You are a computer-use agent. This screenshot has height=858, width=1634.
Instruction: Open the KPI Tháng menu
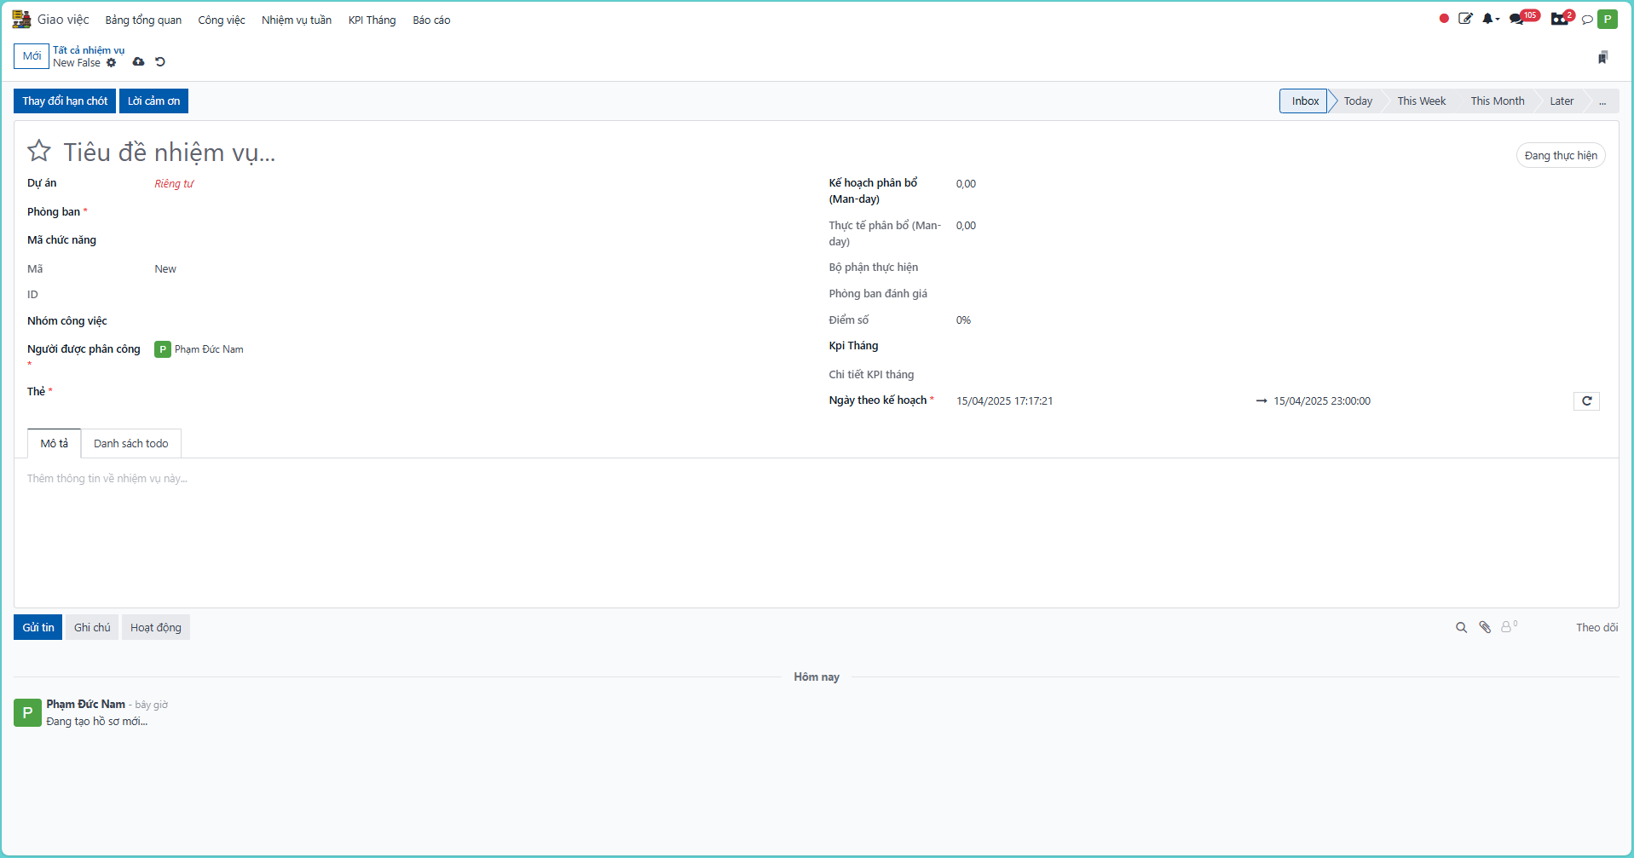pyautogui.click(x=372, y=20)
